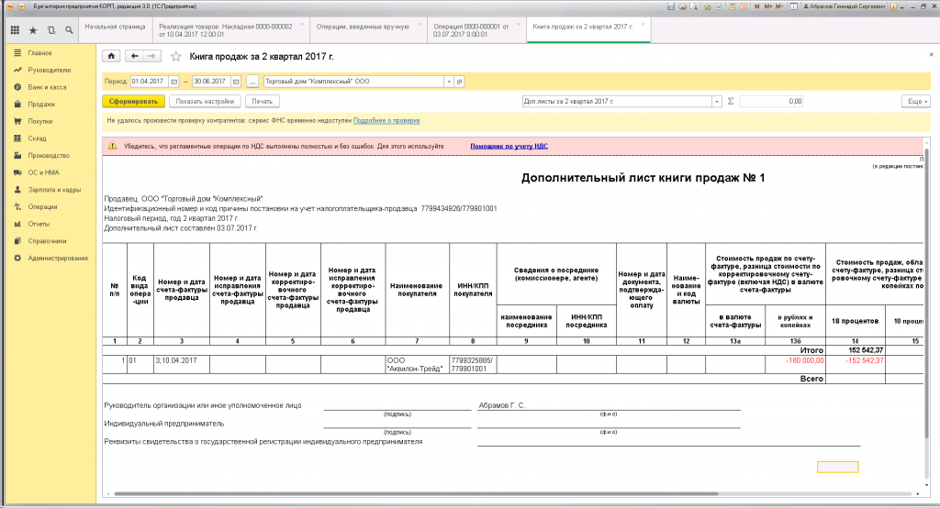This screenshot has width=940, height=508.
Task: Click the Home button with house icon
Action: pos(111,56)
